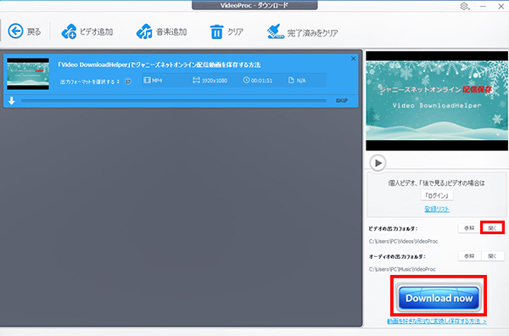Remove the download item with X
509x336 pixels.
[353, 59]
